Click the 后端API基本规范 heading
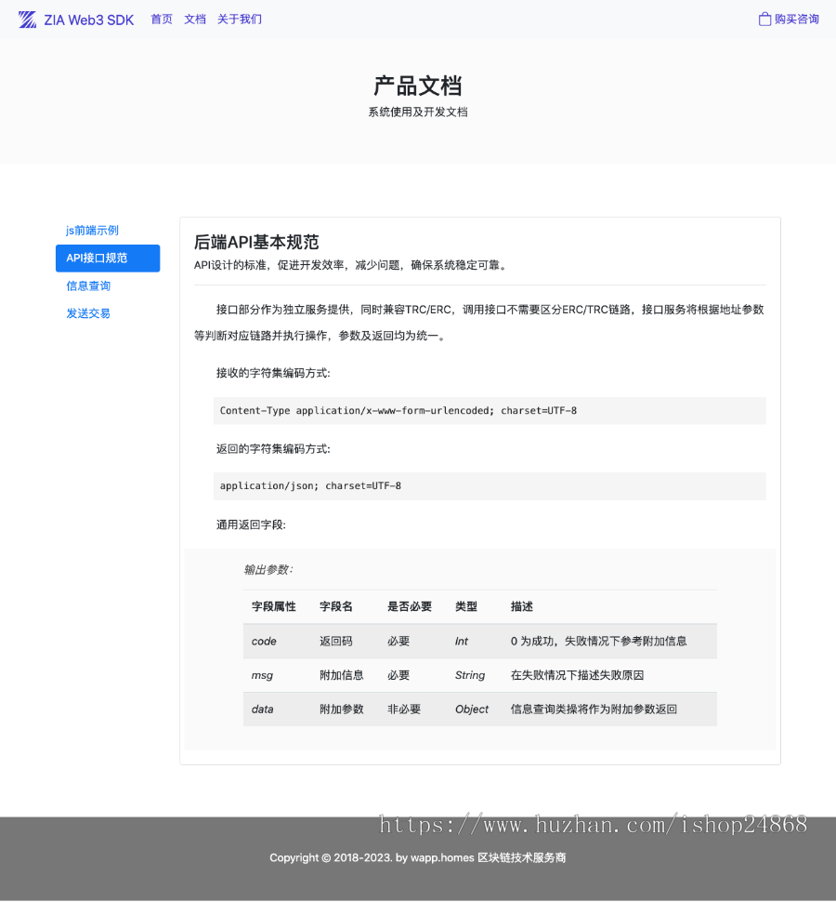The image size is (836, 902). click(x=256, y=242)
